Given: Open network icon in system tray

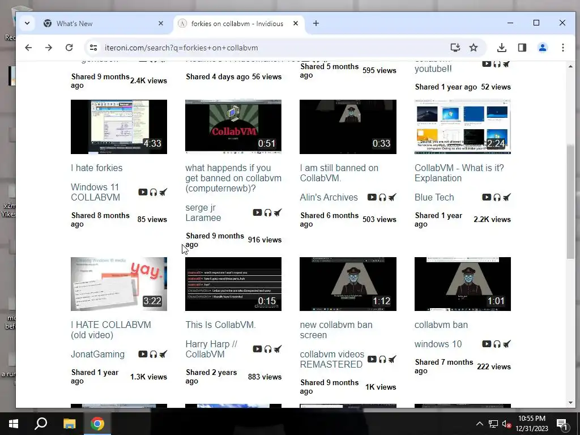Looking at the screenshot, I should (493, 424).
